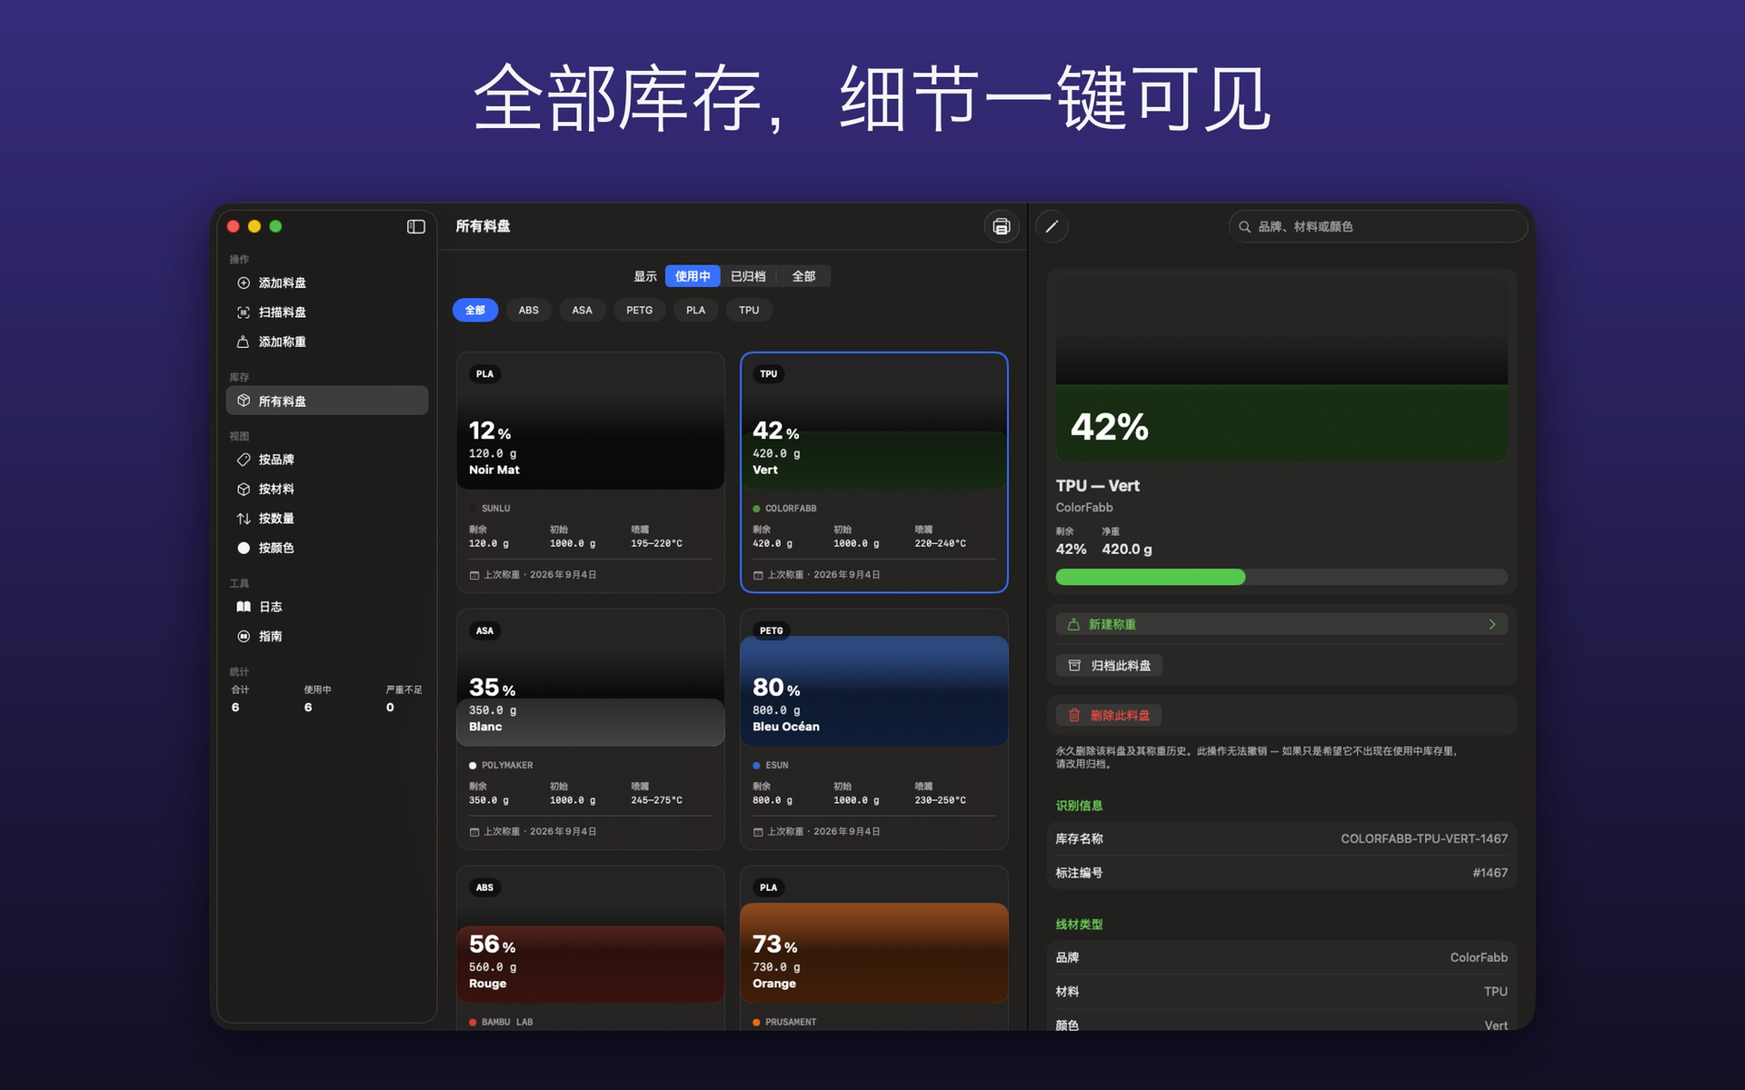Click the 按颜色 circle icon

[244, 548]
